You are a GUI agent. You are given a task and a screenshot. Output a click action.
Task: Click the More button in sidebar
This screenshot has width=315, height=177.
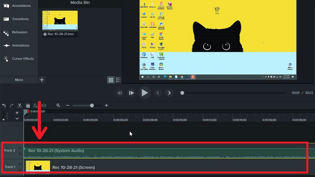tap(19, 80)
